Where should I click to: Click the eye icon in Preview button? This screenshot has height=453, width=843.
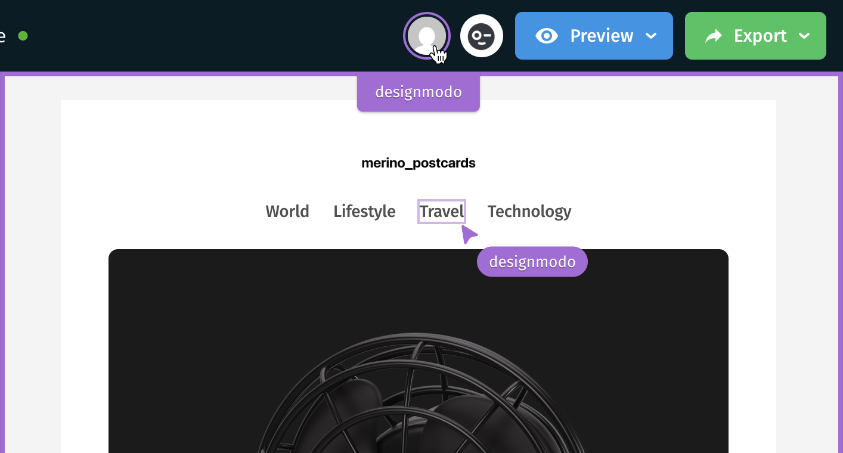pos(547,36)
